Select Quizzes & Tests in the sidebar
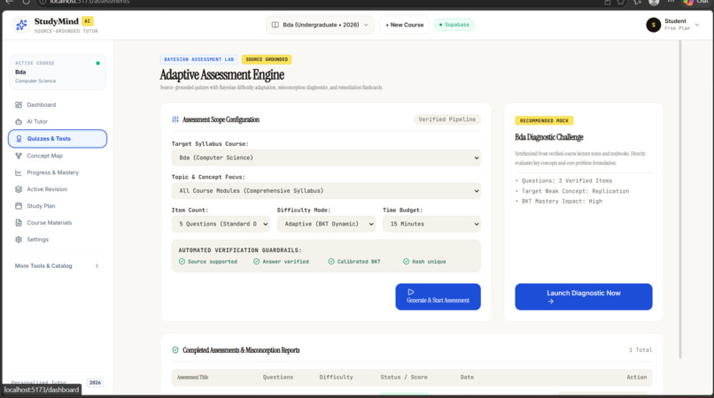714x398 pixels. (58, 139)
